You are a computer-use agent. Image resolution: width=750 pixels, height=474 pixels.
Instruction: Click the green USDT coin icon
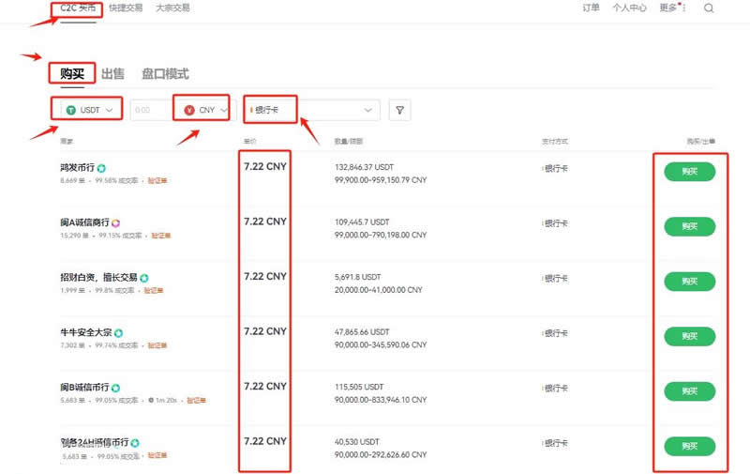70,110
